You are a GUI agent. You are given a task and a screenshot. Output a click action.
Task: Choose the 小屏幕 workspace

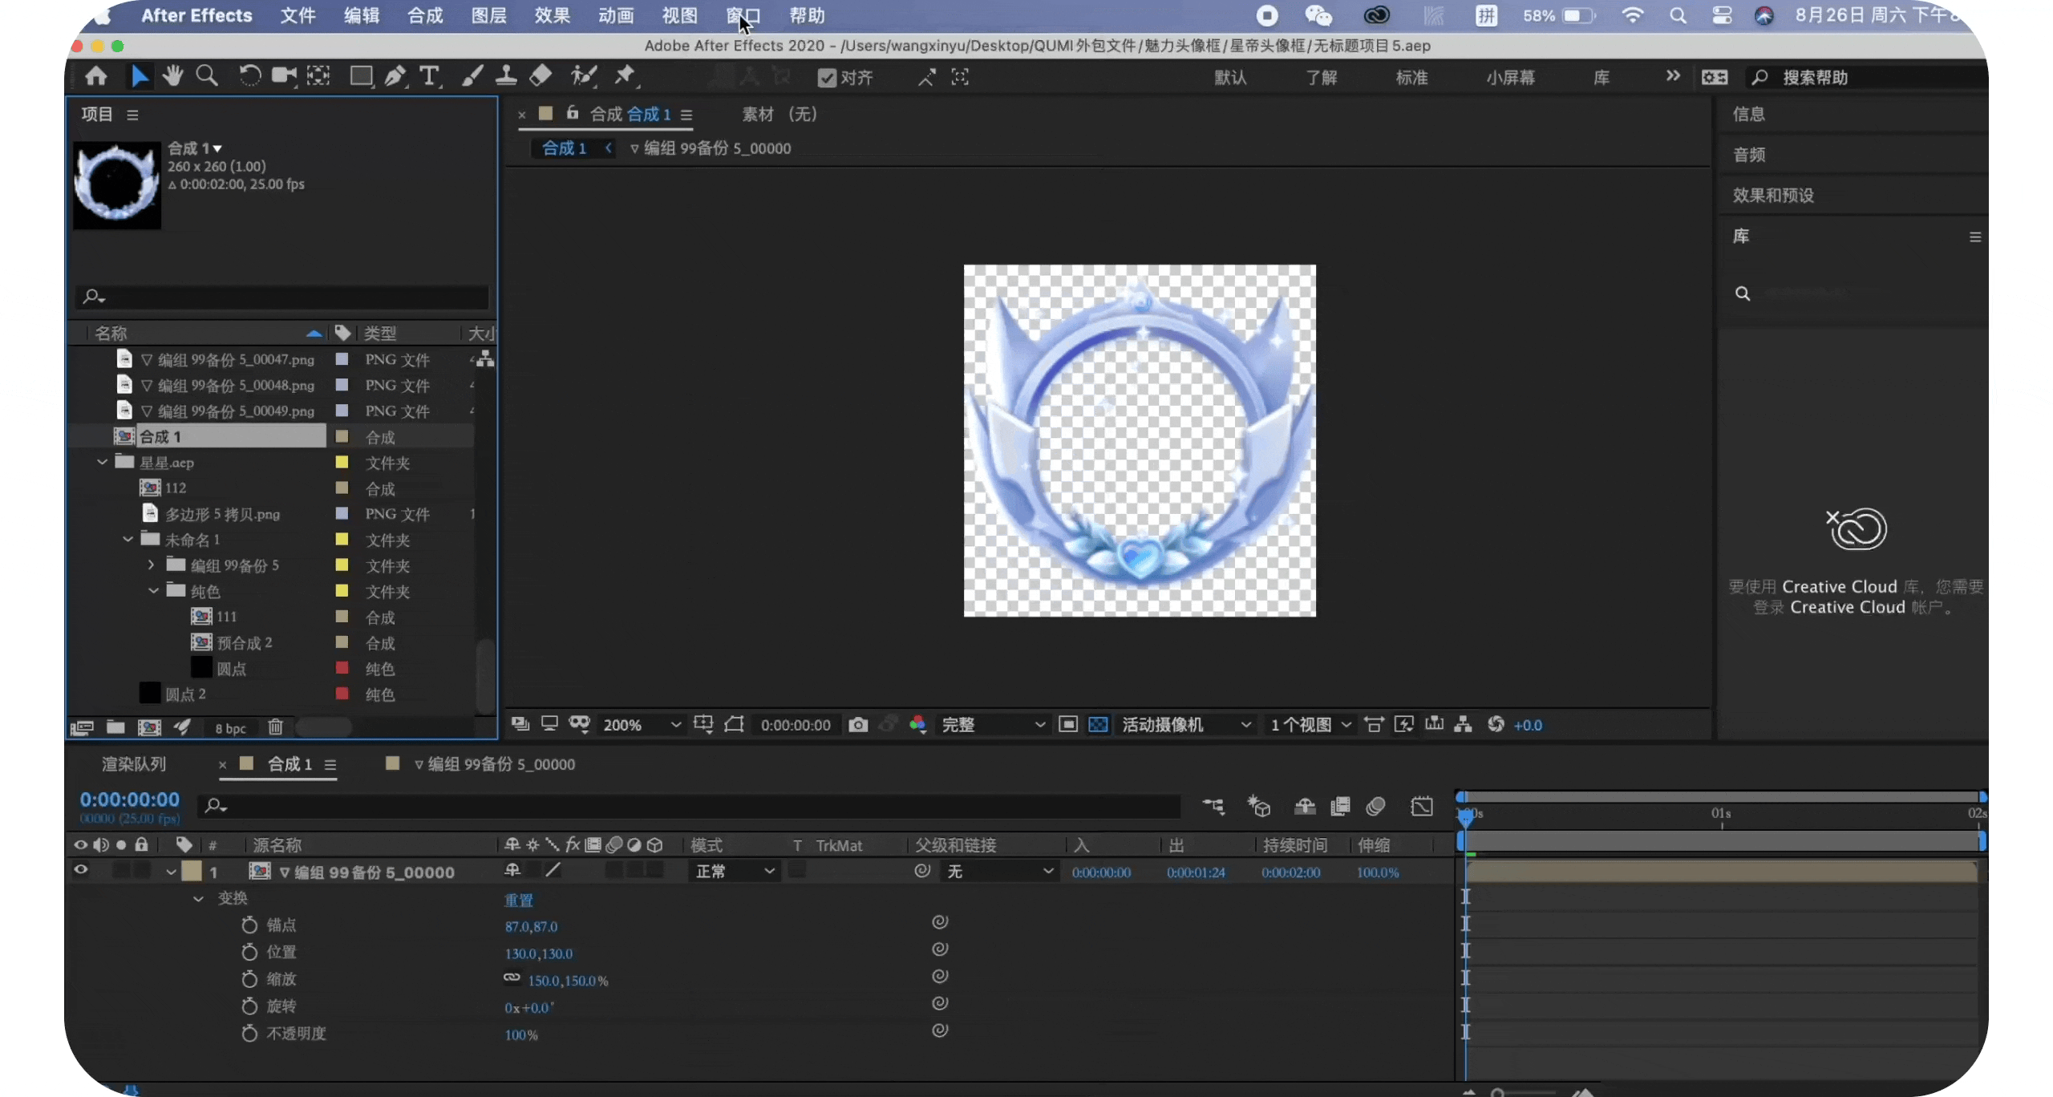(x=1510, y=78)
